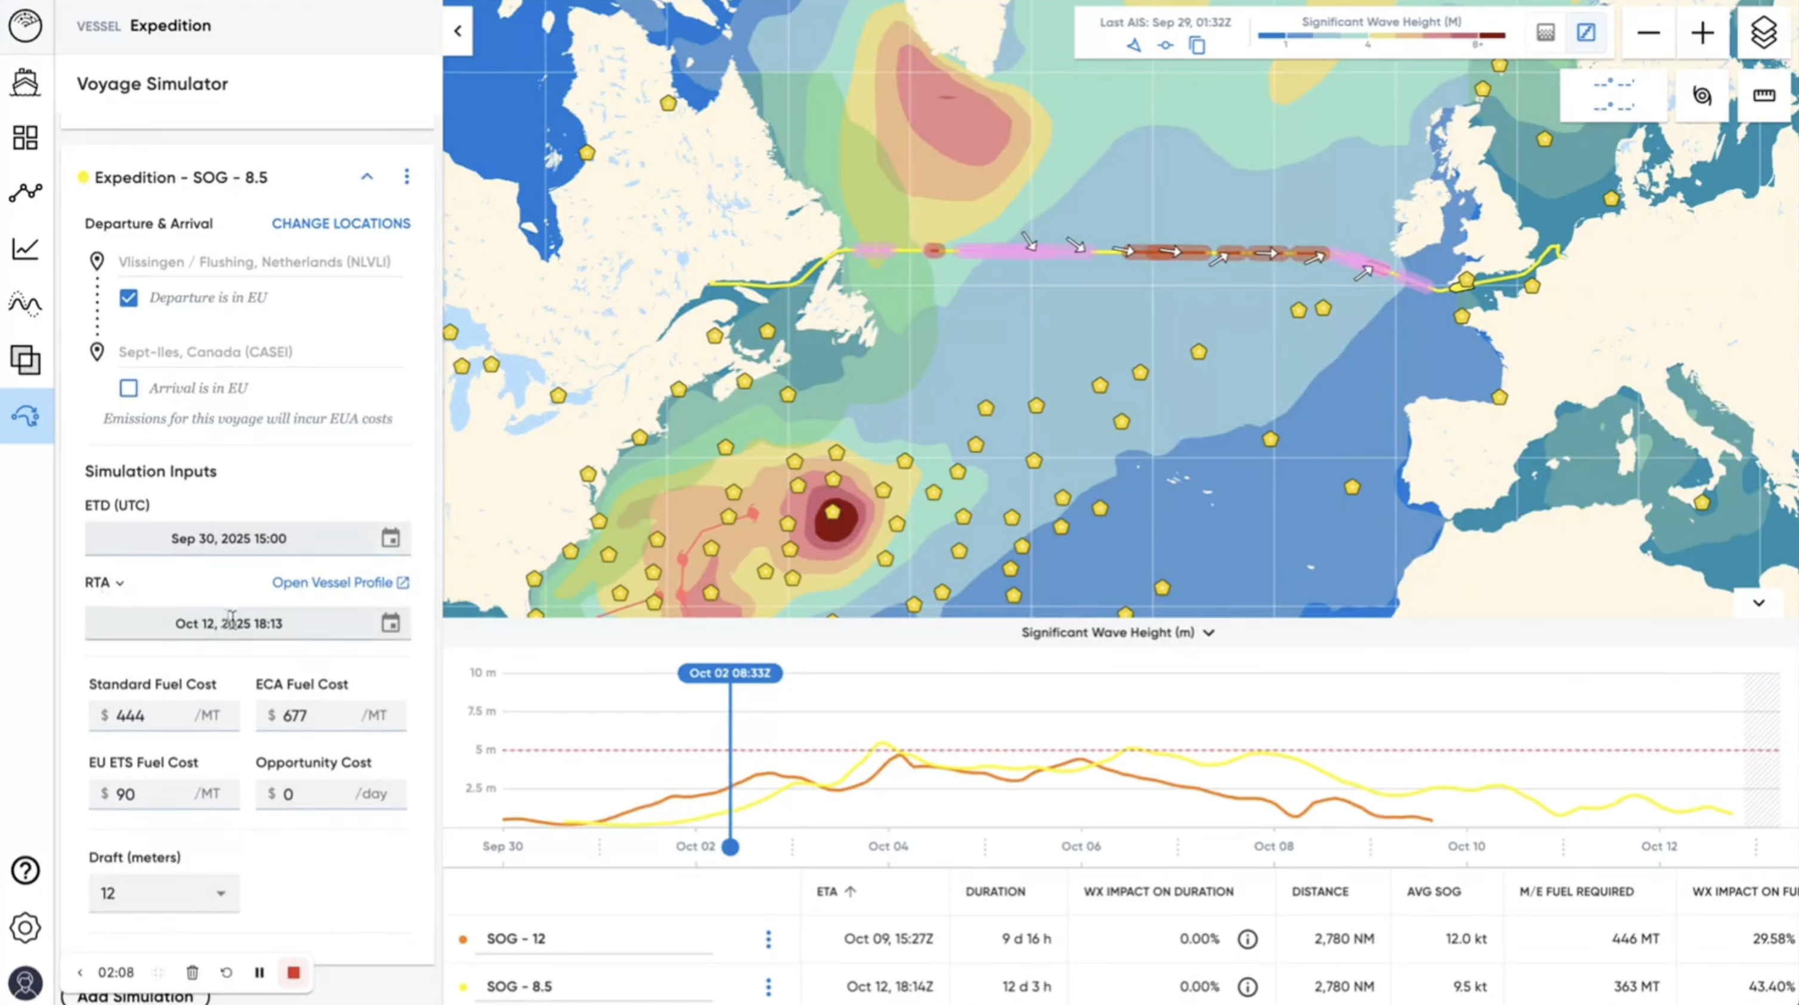Collapse the left panel with back arrow

(458, 31)
